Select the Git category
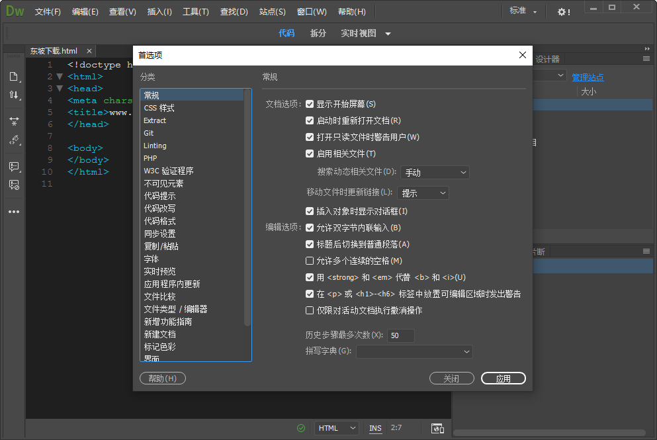Screen dimensions: 657x440 point(149,133)
